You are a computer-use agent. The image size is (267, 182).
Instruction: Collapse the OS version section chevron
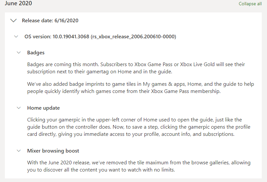(16, 36)
